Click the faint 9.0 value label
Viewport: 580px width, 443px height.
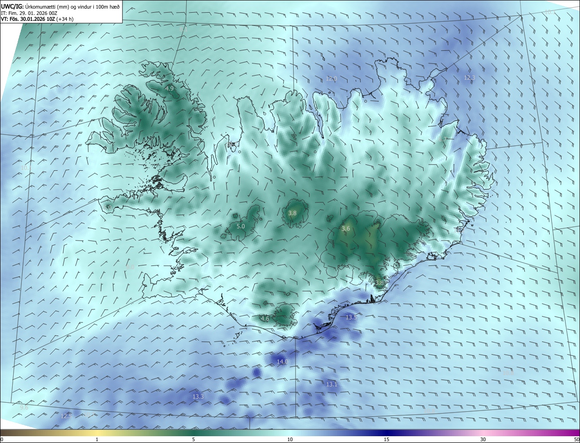[130, 267]
